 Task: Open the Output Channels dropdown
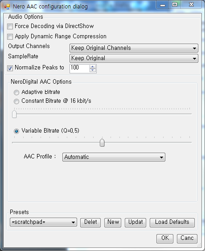pos(134,48)
